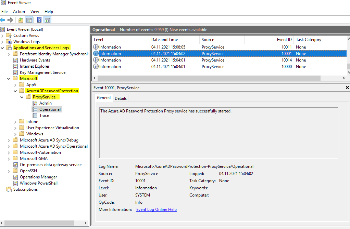Click the Trace log icon under ProxyService

click(x=35, y=116)
